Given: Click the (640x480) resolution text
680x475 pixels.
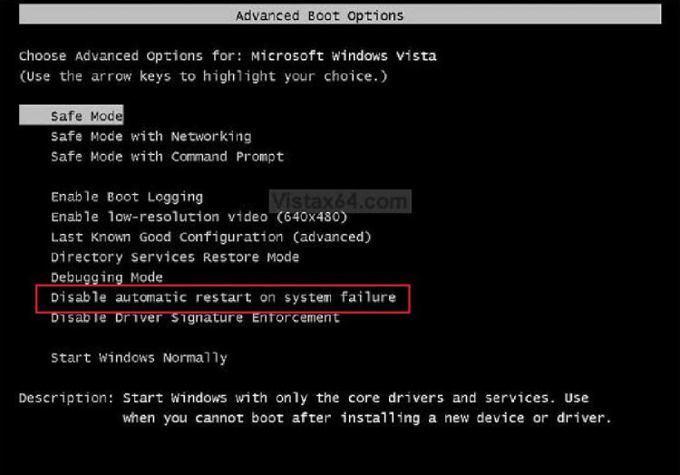Looking at the screenshot, I should pyautogui.click(x=310, y=217).
